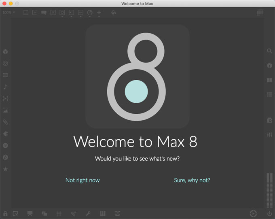Toggle the grid display in bottom toolbar

(x=59, y=213)
